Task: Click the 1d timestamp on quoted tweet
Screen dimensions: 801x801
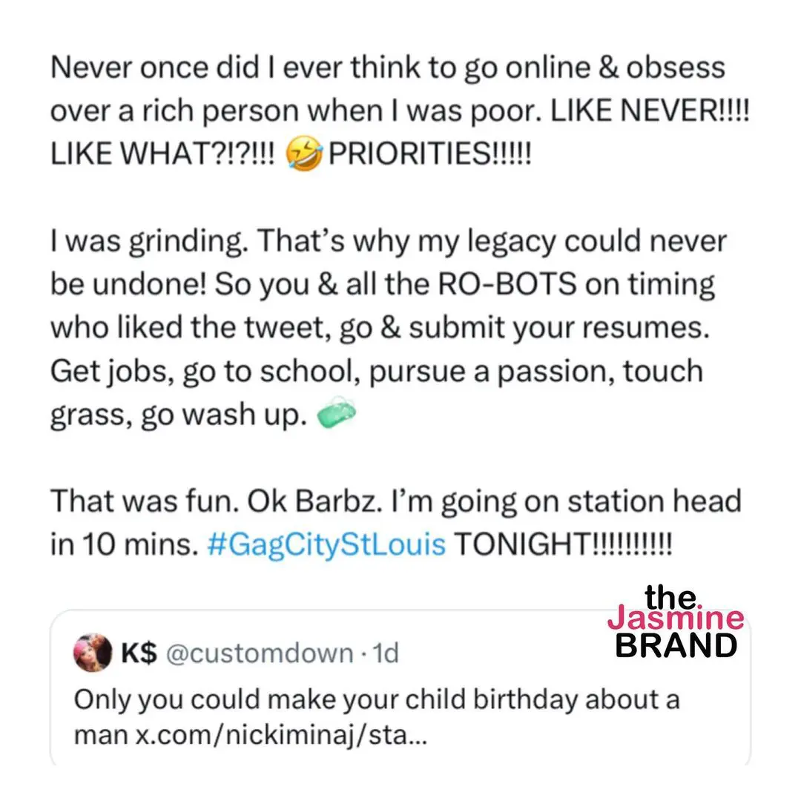Action: click(x=386, y=653)
